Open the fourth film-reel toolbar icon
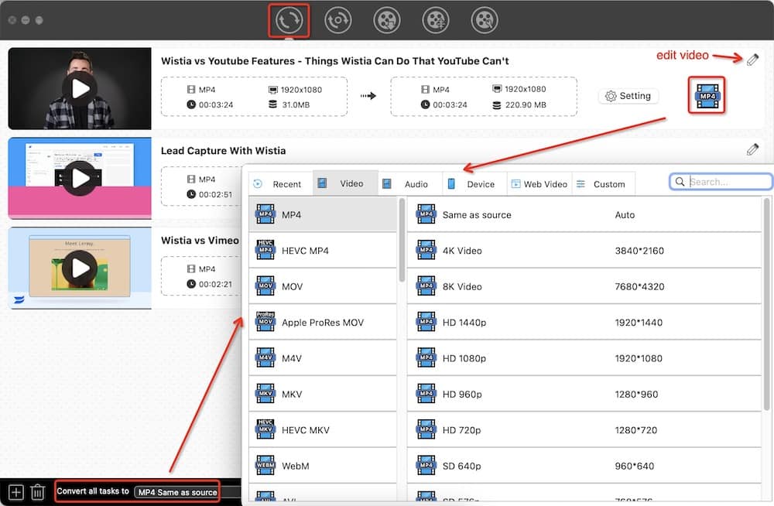 pyautogui.click(x=435, y=20)
